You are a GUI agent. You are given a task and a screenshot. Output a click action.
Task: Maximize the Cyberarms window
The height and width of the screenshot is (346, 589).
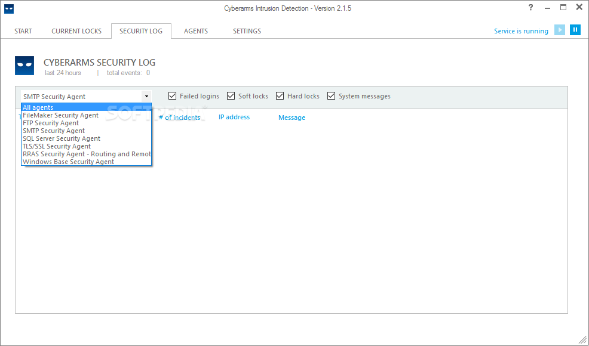[563, 8]
